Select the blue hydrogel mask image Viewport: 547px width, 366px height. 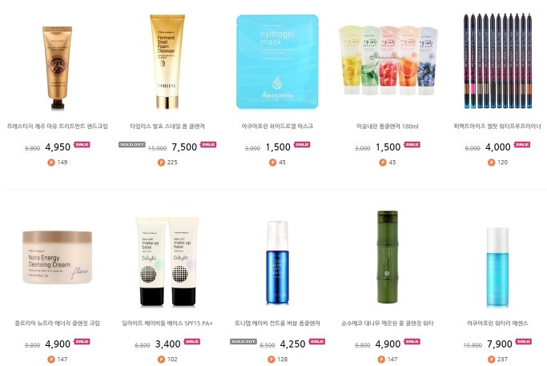[277, 62]
